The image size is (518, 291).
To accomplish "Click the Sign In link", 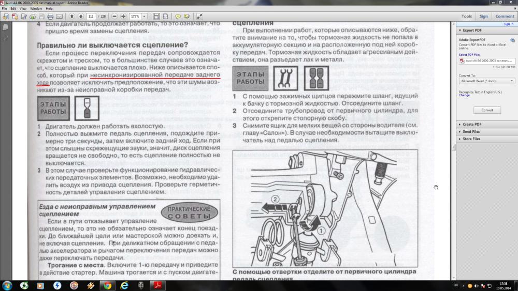I will (x=508, y=24).
